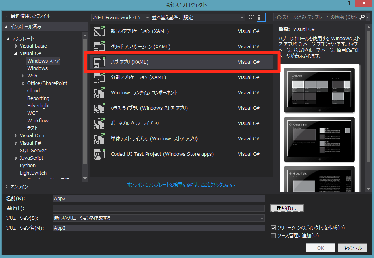
Task: Click the online template search link
Action: click(181, 184)
